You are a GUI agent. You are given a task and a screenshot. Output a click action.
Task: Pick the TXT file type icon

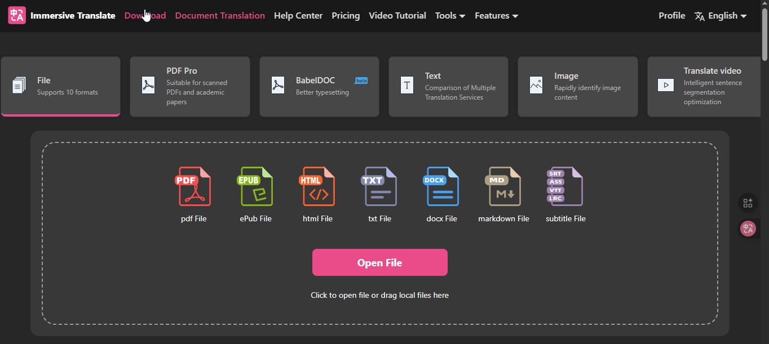click(379, 187)
